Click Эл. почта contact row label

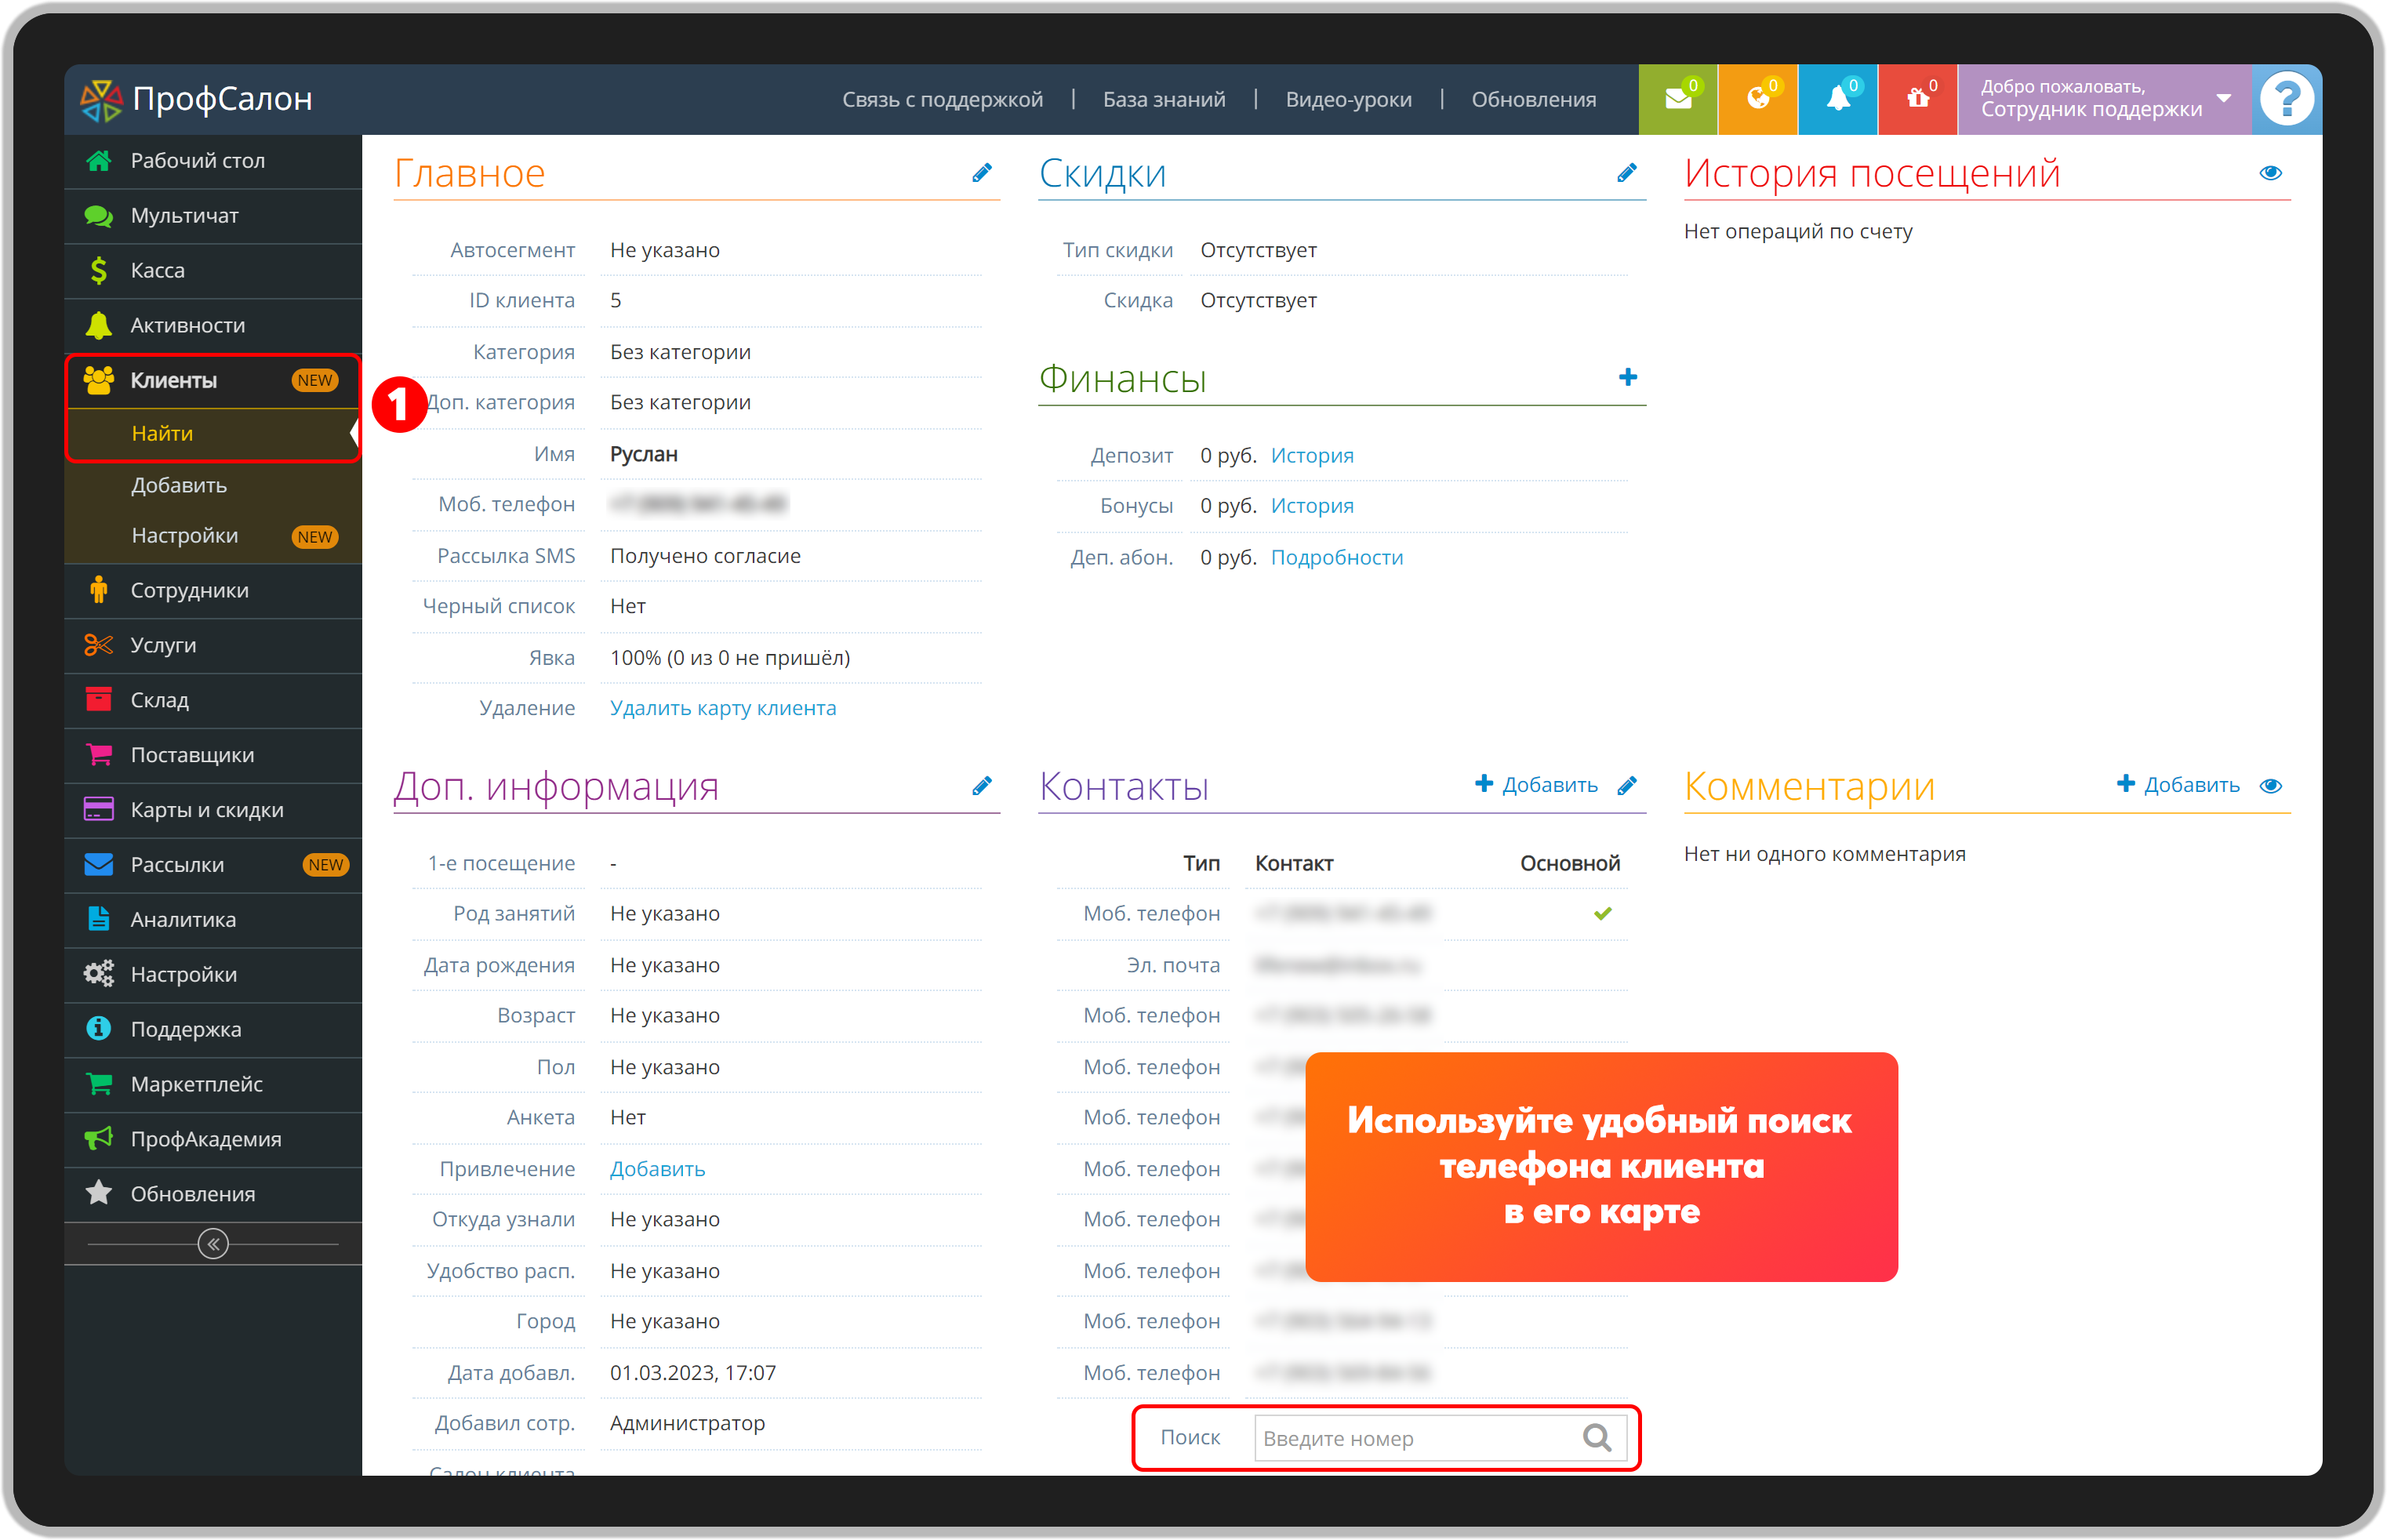[1173, 965]
